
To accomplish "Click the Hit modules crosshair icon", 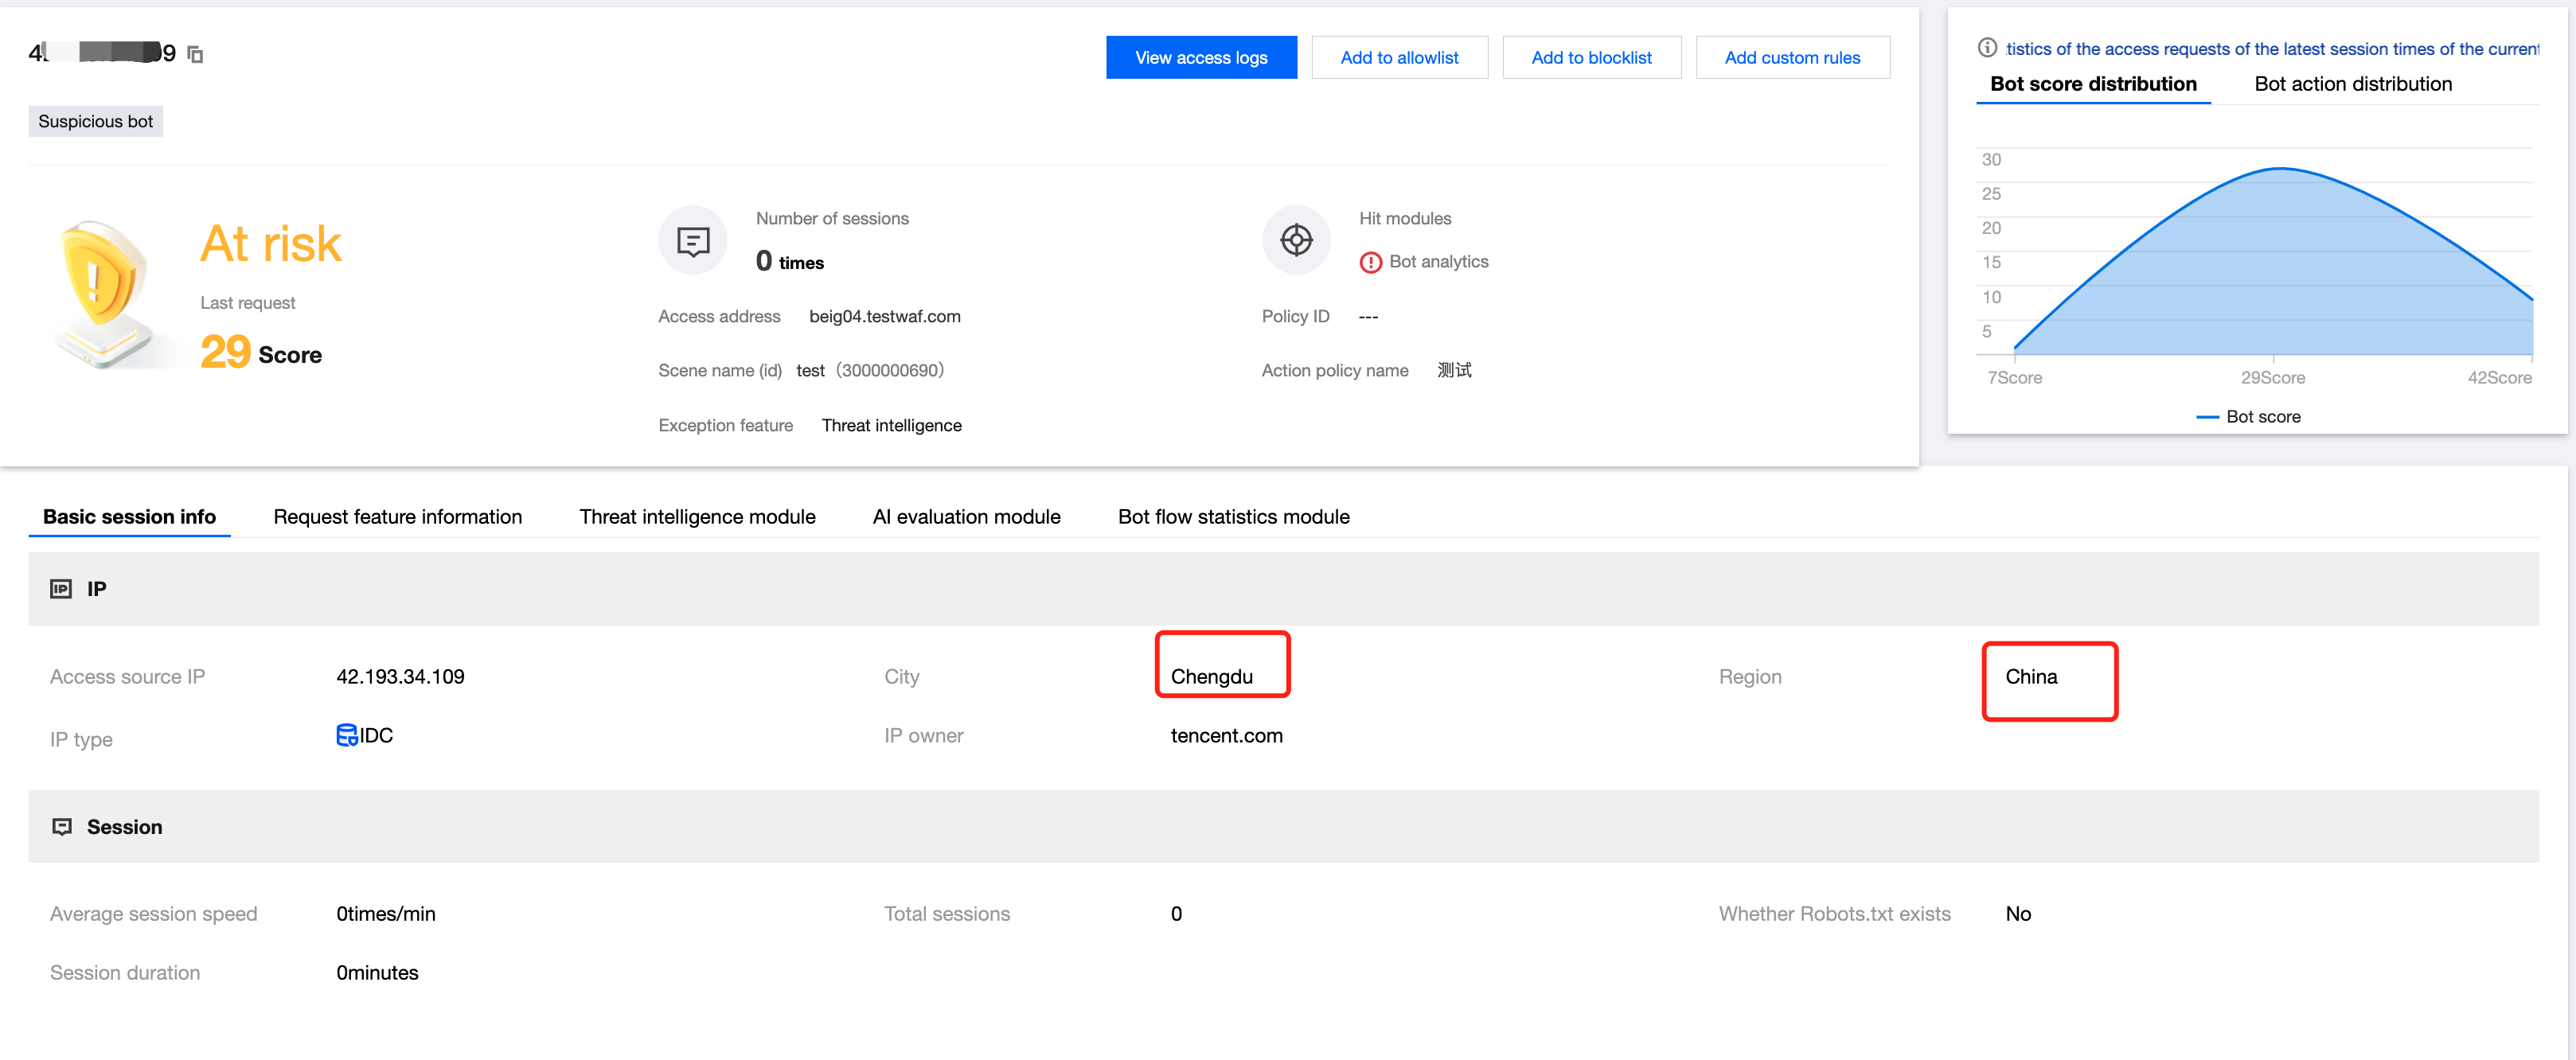I will 1296,240.
